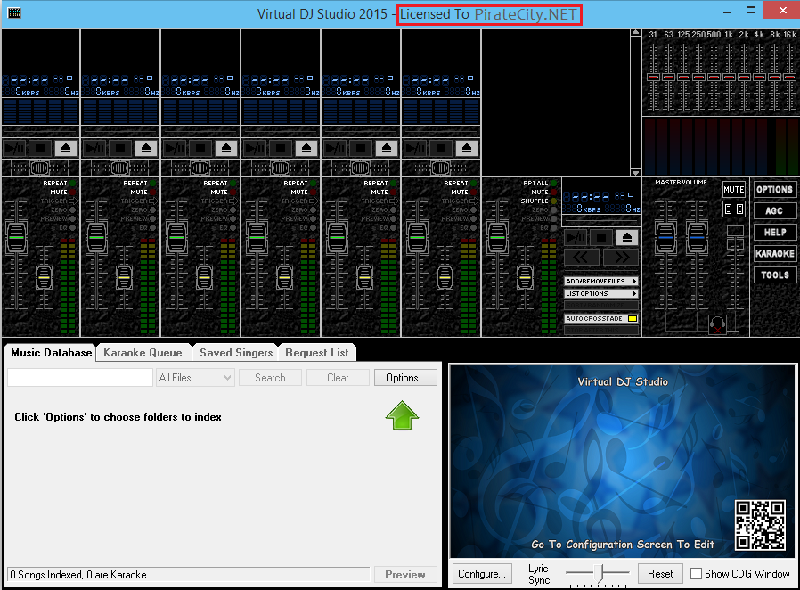Expand the LIST OPTIONS menu

pos(601,294)
